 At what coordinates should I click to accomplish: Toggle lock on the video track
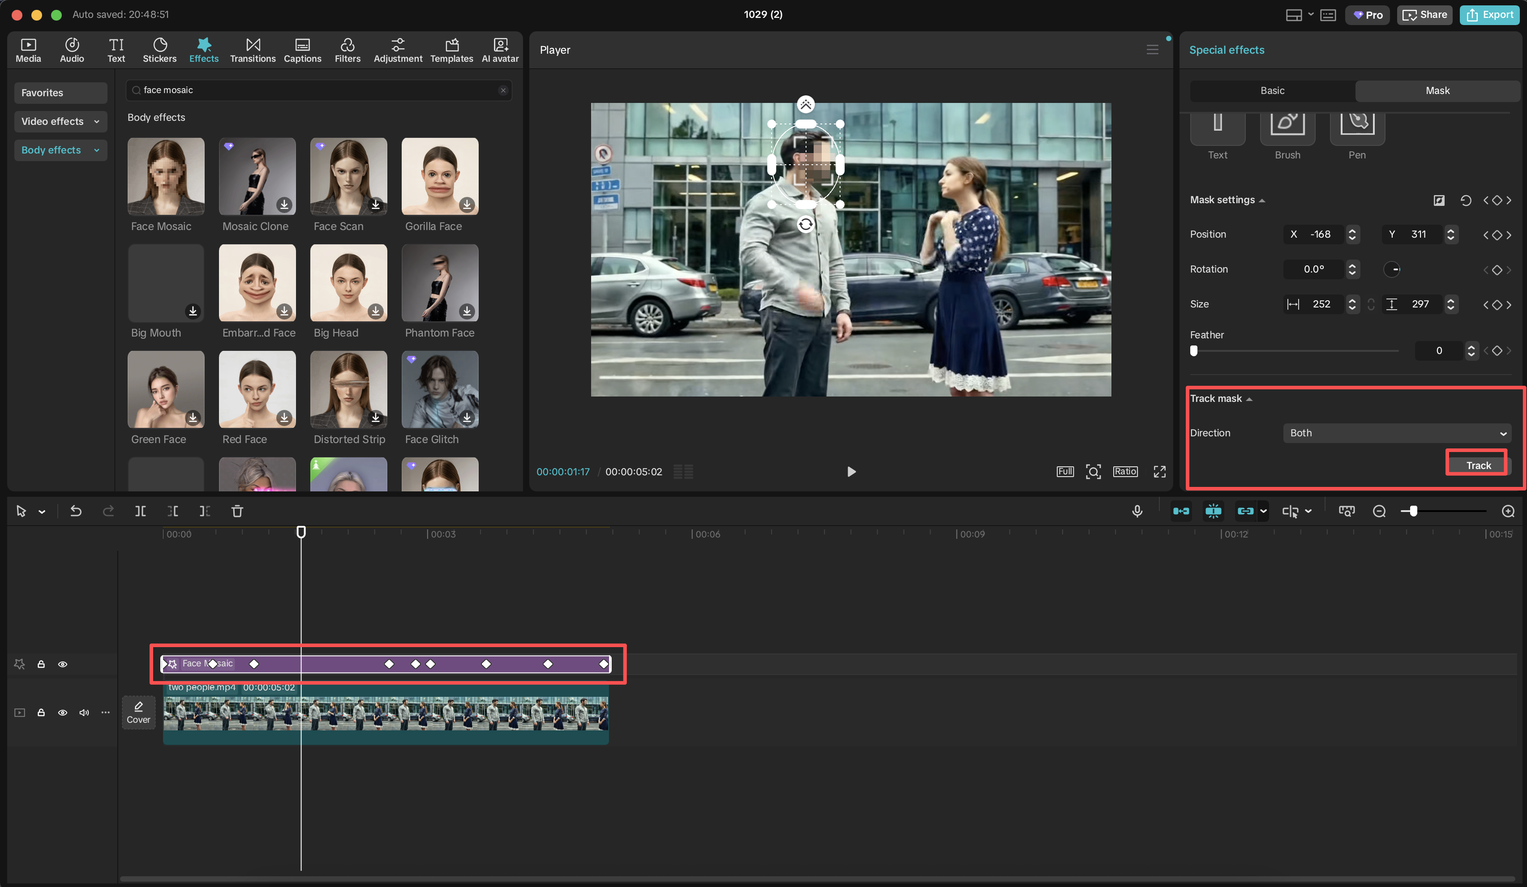[x=41, y=712]
